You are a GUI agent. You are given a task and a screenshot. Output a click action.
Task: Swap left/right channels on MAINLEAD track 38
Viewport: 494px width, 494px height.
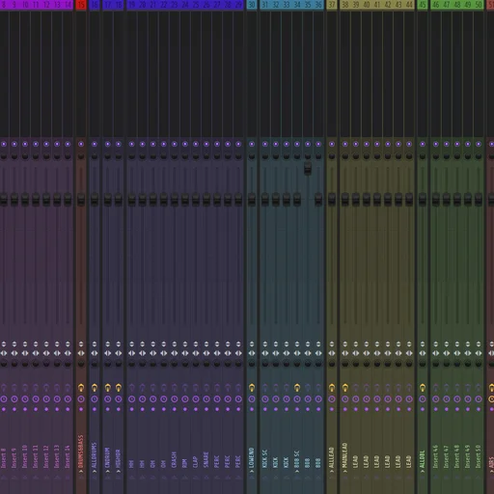[x=345, y=353]
